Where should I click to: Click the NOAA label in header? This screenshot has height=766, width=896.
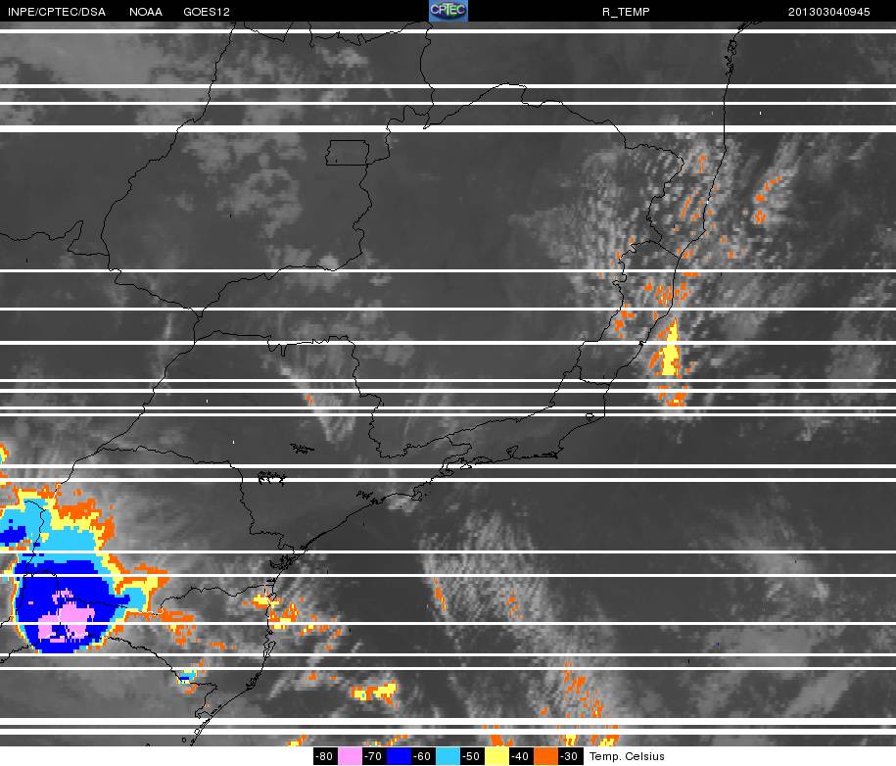point(145,12)
